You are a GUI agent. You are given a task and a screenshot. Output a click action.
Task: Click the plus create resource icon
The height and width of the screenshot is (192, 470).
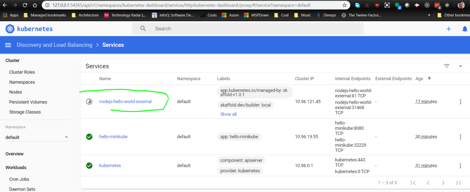click(x=448, y=29)
